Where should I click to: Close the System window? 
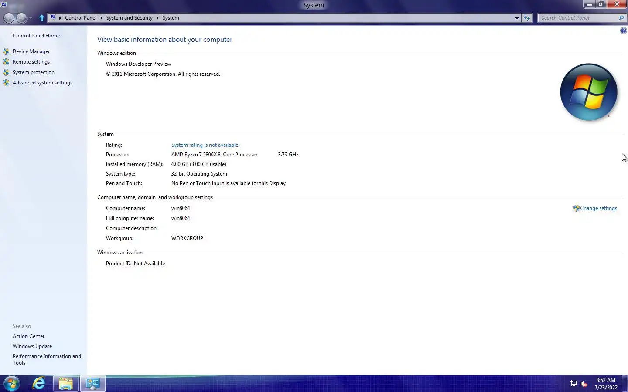(617, 4)
